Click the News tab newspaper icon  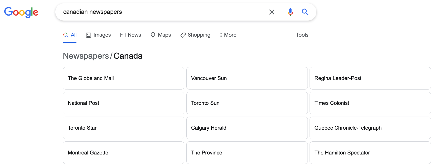tap(123, 35)
